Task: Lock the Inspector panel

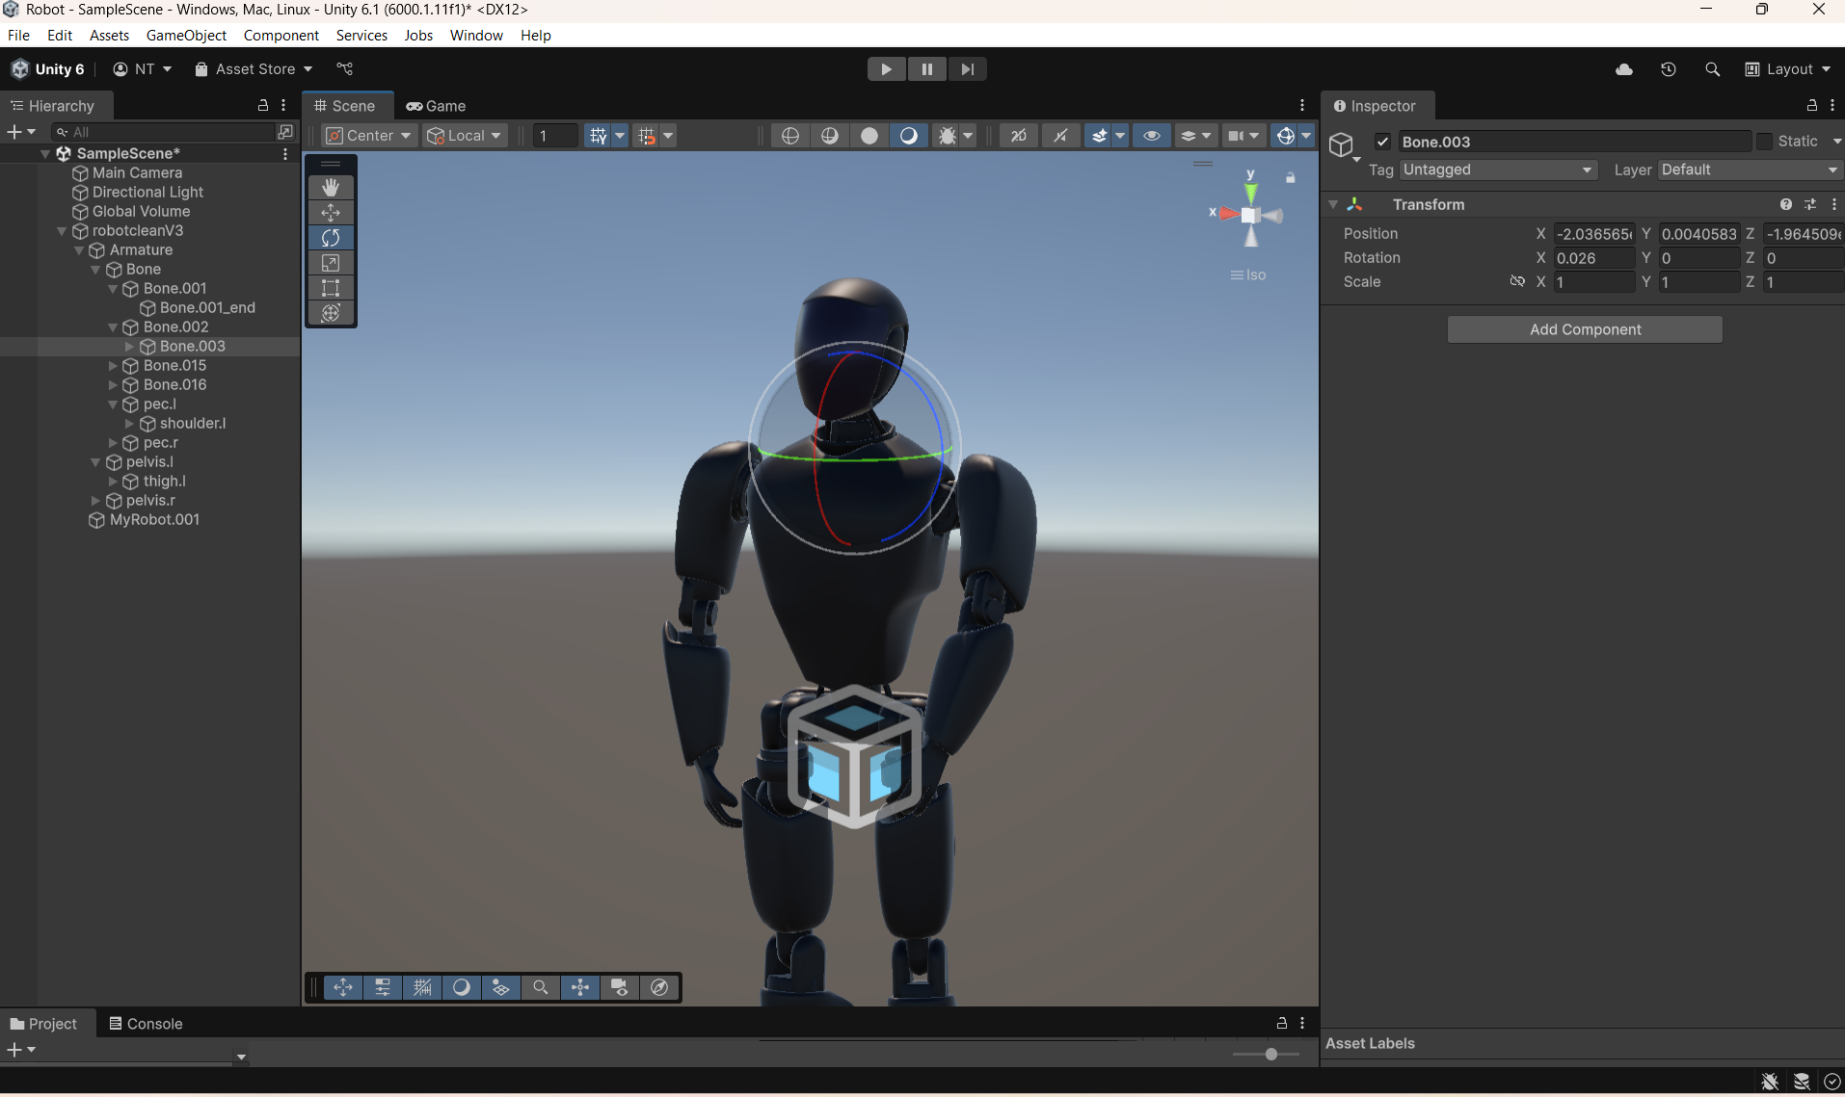Action: tap(1812, 105)
